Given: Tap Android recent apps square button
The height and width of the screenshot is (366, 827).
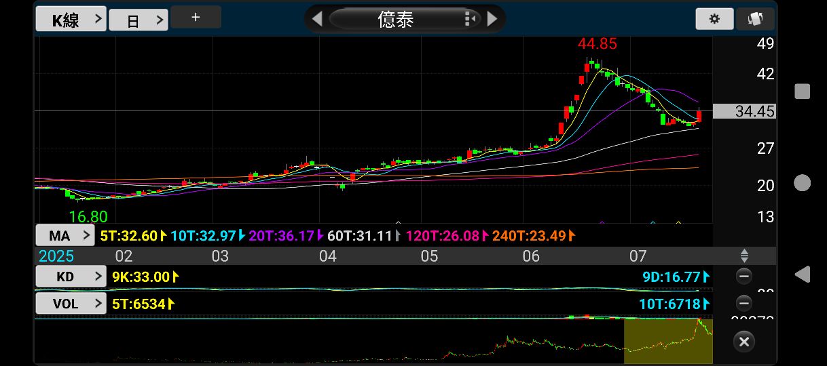Looking at the screenshot, I should click(x=803, y=91).
